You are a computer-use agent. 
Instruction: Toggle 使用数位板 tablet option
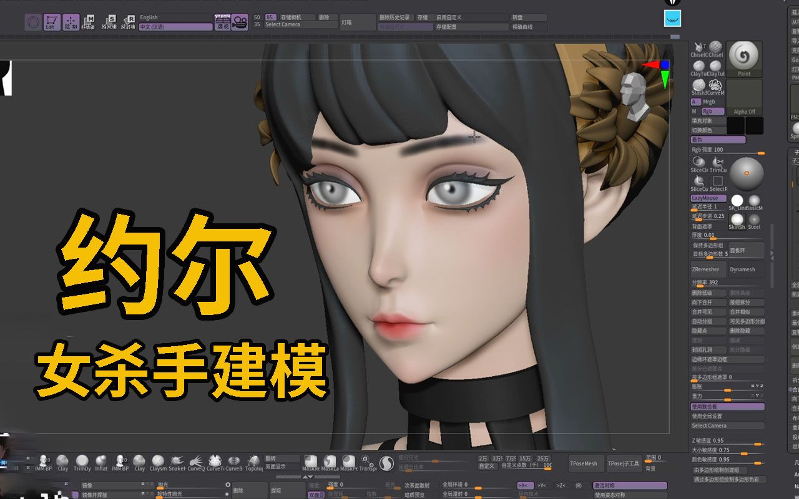[727, 407]
